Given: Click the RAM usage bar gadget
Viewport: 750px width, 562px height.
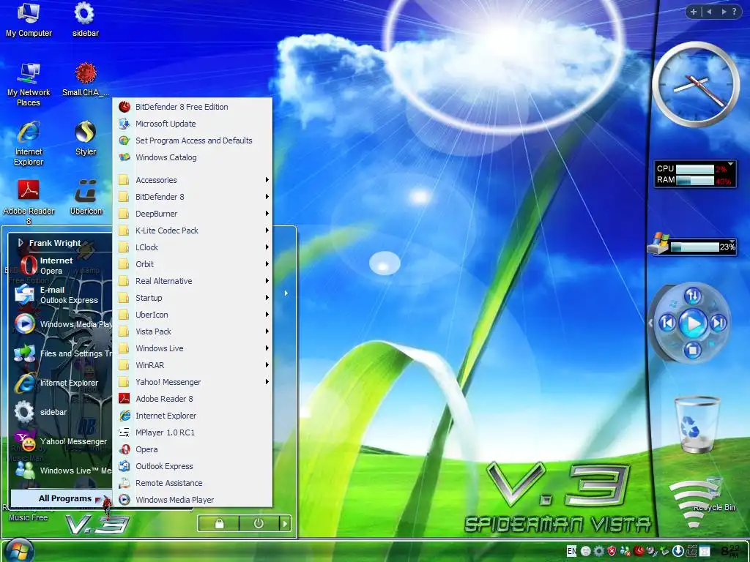Looking at the screenshot, I should coord(694,180).
